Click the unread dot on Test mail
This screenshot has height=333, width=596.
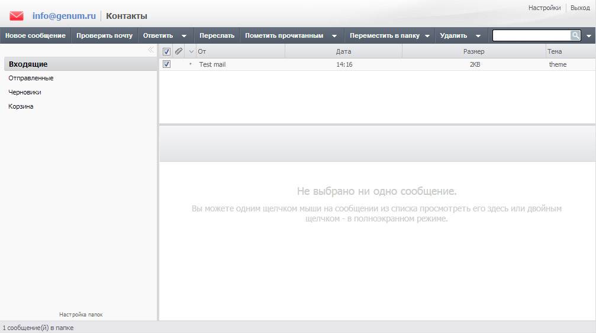point(191,64)
